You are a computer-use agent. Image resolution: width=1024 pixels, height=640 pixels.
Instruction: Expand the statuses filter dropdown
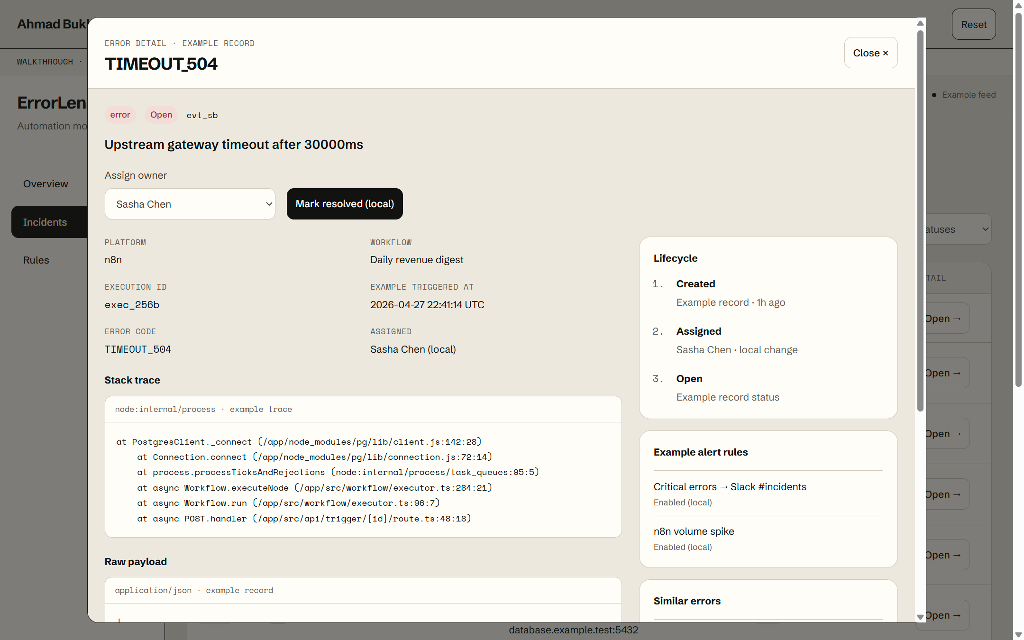pyautogui.click(x=958, y=229)
